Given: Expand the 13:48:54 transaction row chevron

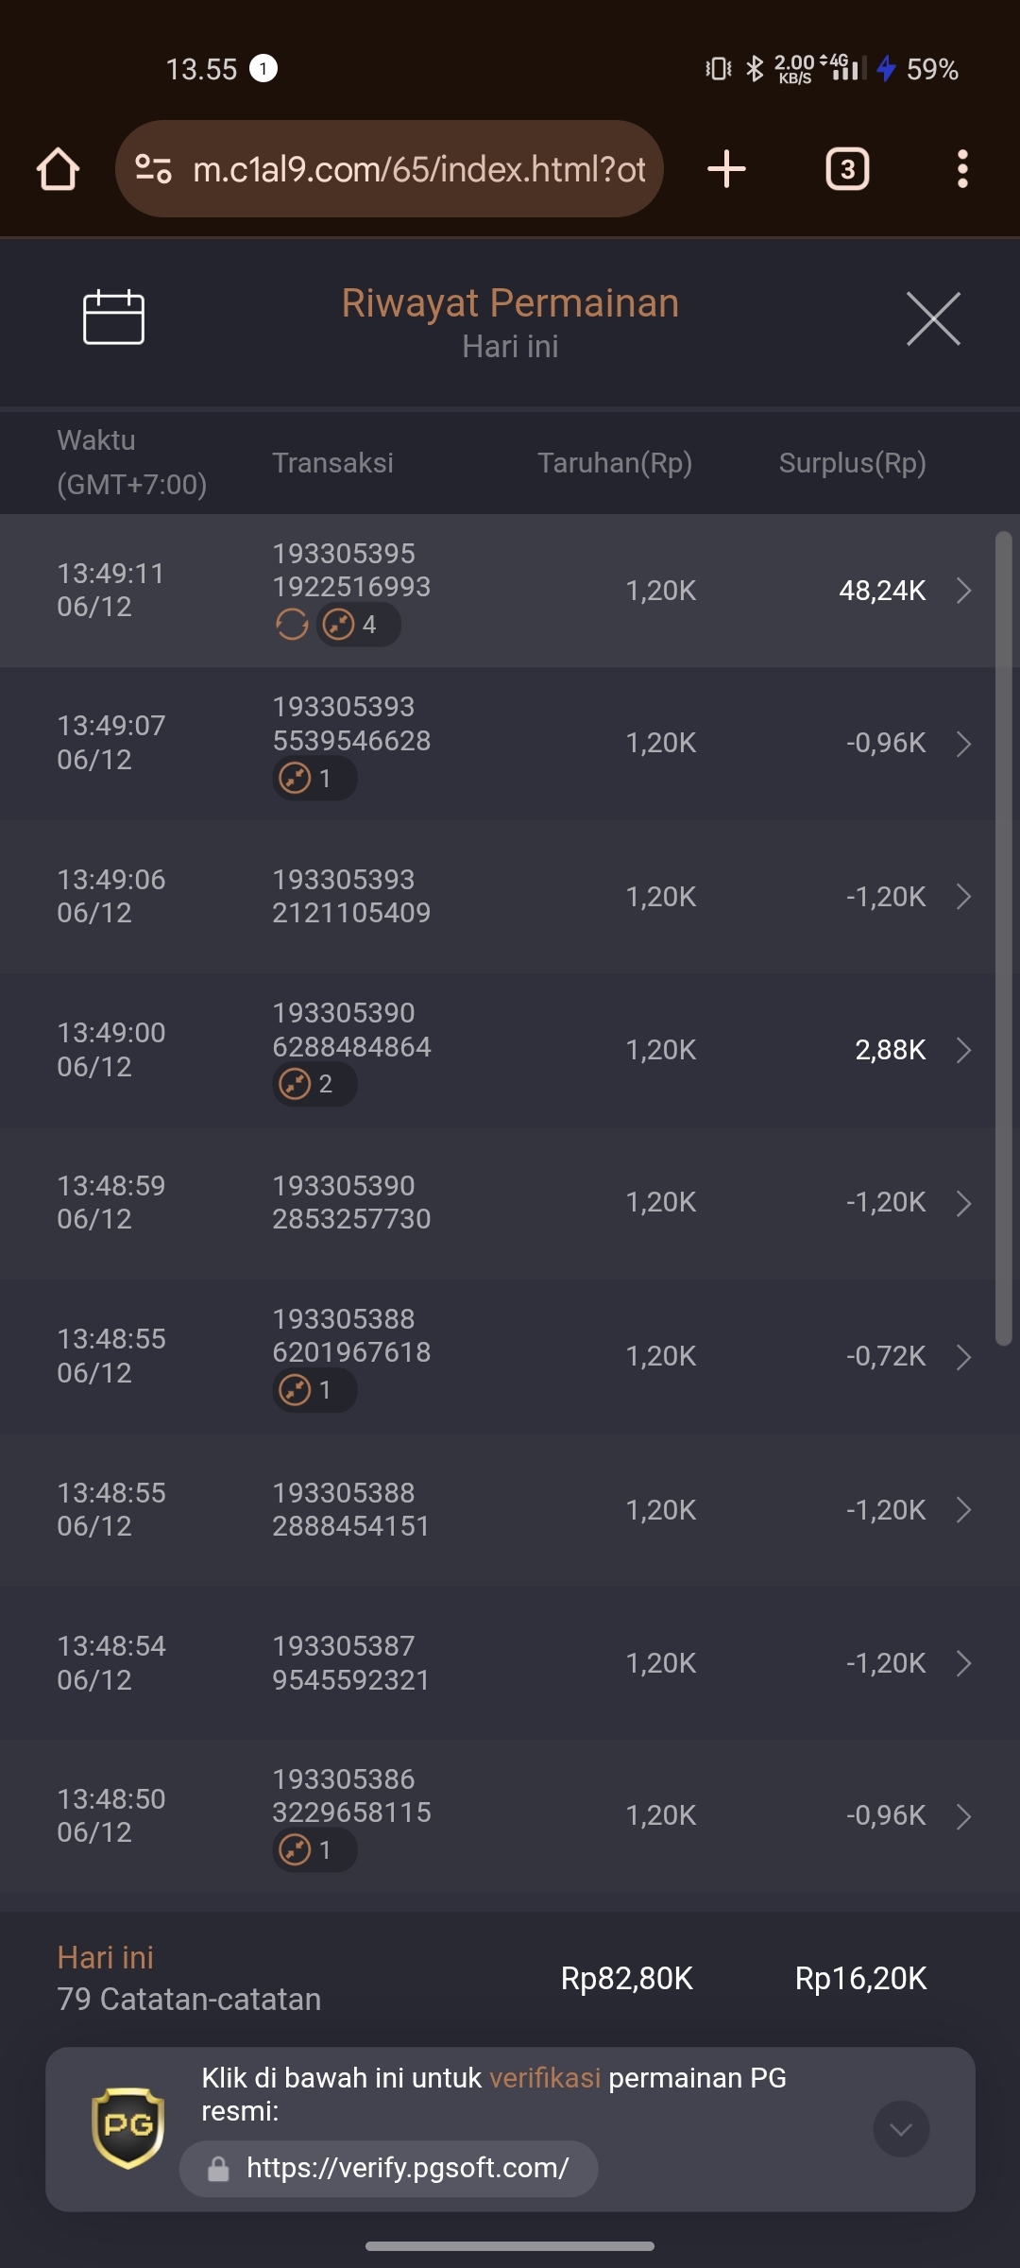Looking at the screenshot, I should click(963, 1663).
